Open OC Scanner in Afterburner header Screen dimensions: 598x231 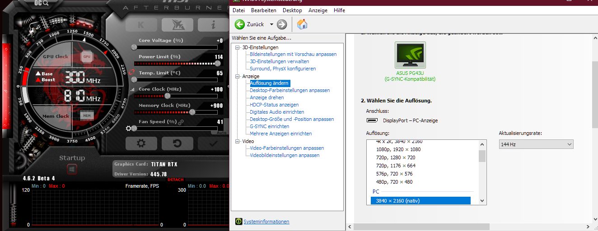[42, 4]
